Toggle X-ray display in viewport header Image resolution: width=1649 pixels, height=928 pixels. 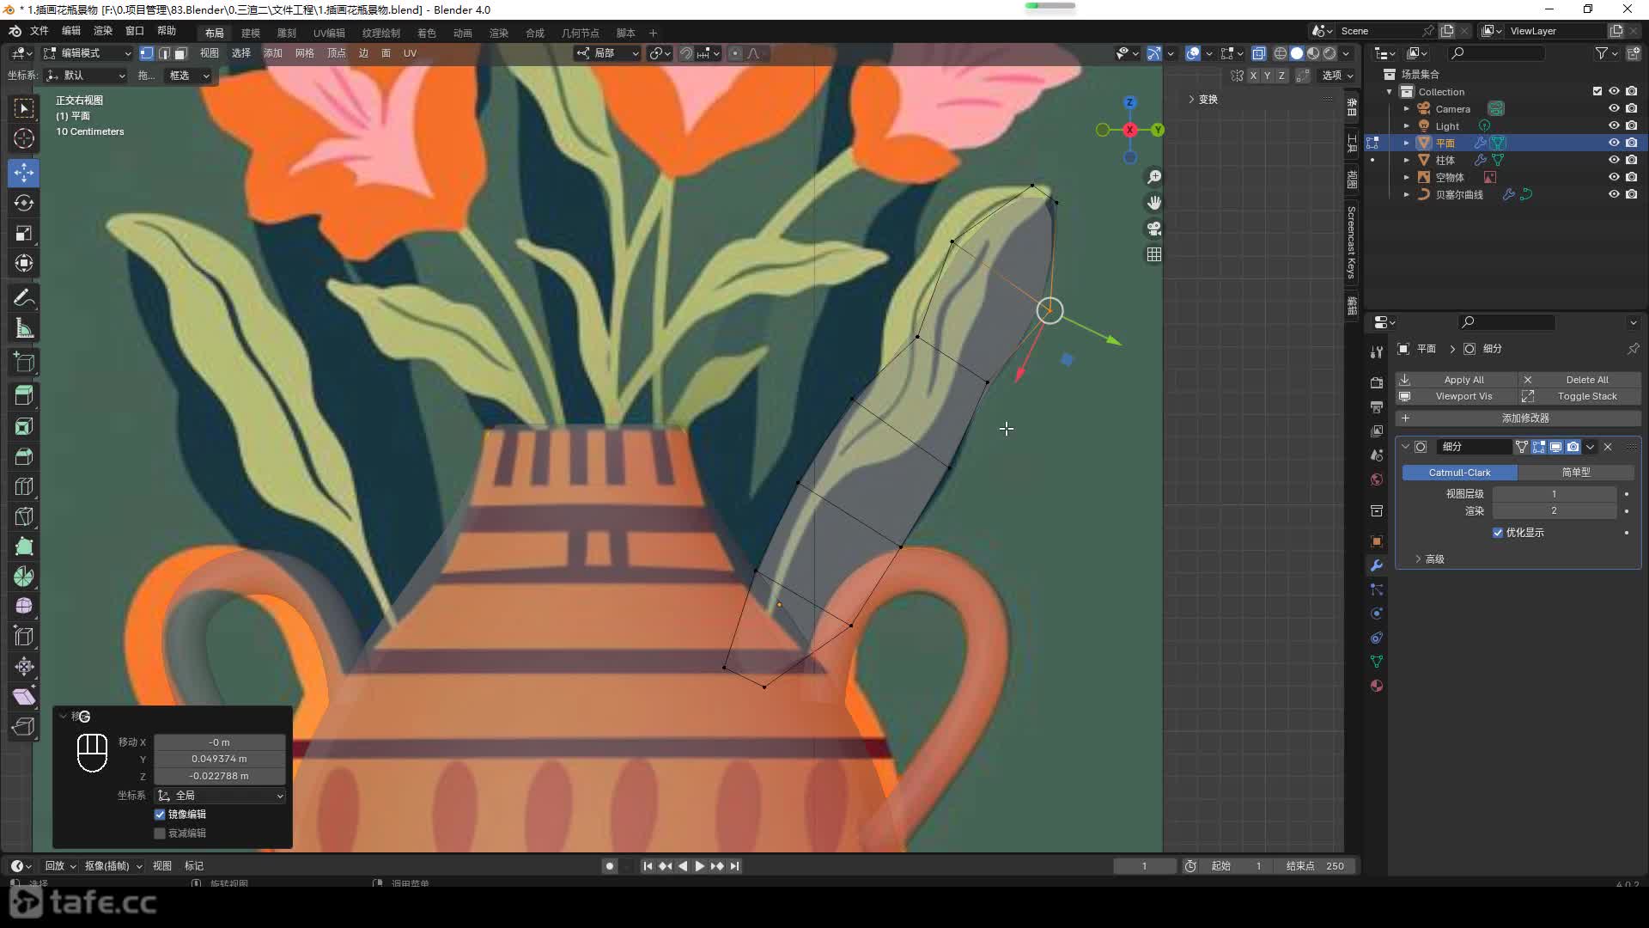(1258, 53)
